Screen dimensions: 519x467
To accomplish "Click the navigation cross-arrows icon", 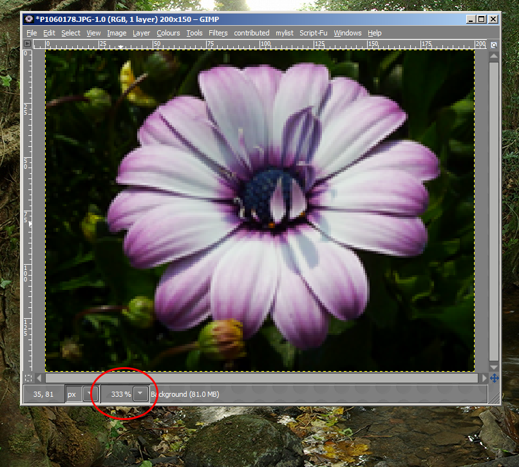I will pos(494,378).
